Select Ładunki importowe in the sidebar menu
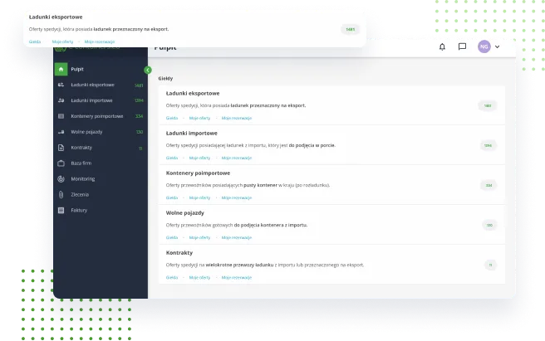 pos(91,101)
